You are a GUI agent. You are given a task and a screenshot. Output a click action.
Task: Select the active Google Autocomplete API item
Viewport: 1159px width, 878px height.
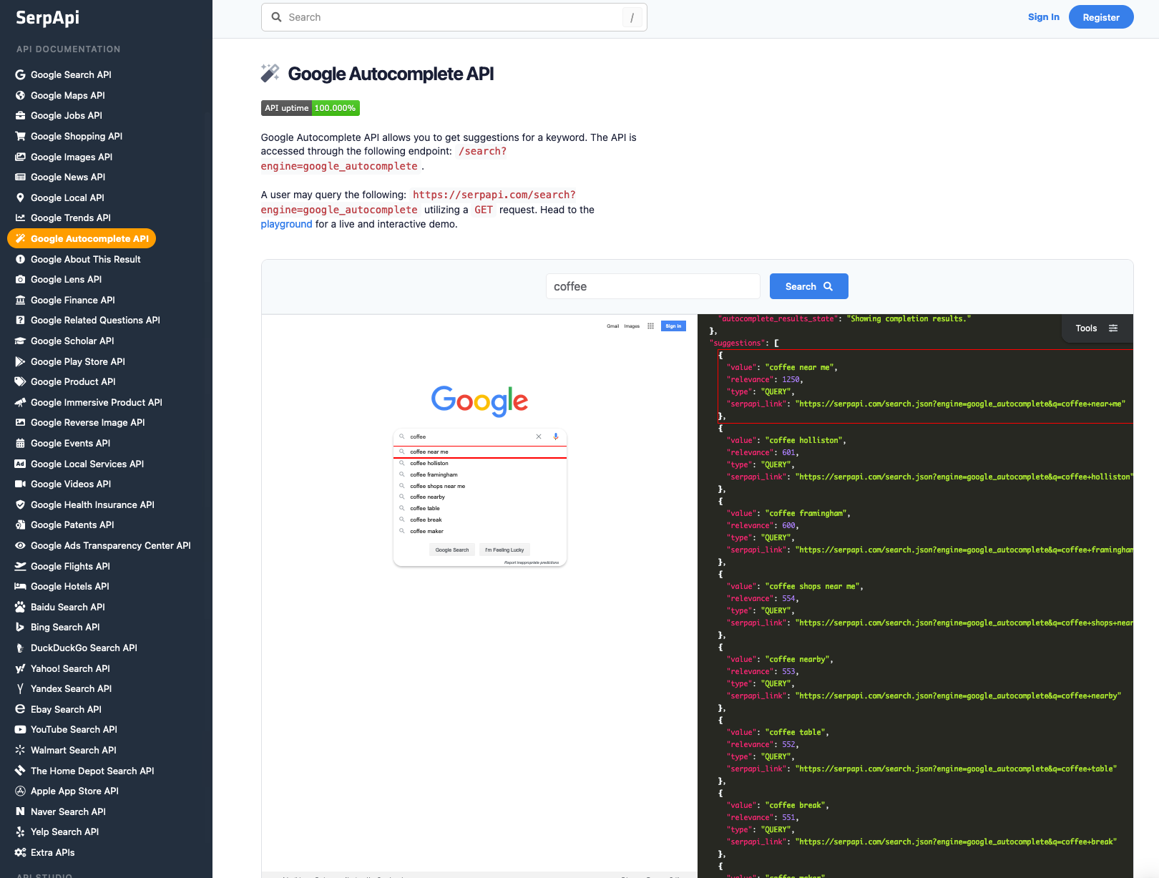pos(82,238)
